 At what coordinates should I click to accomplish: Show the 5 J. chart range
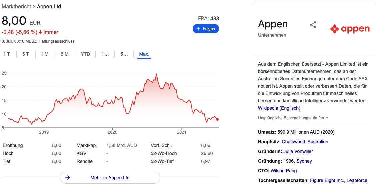[x=124, y=54]
